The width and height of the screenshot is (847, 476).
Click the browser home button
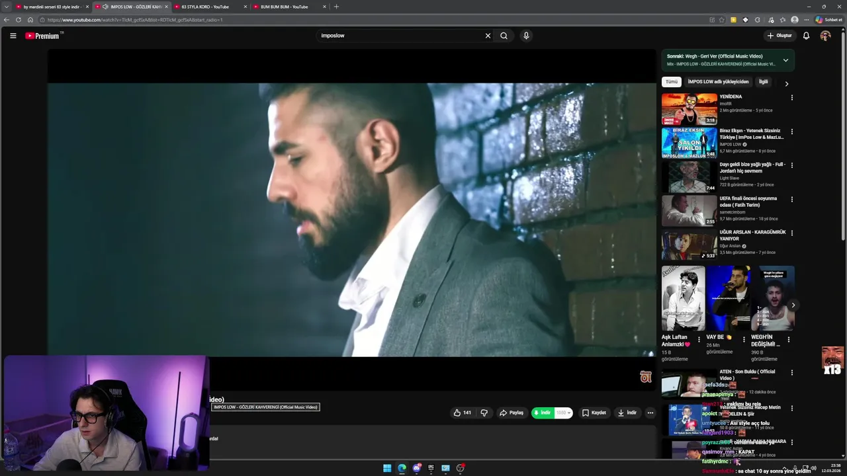pyautogui.click(x=30, y=20)
